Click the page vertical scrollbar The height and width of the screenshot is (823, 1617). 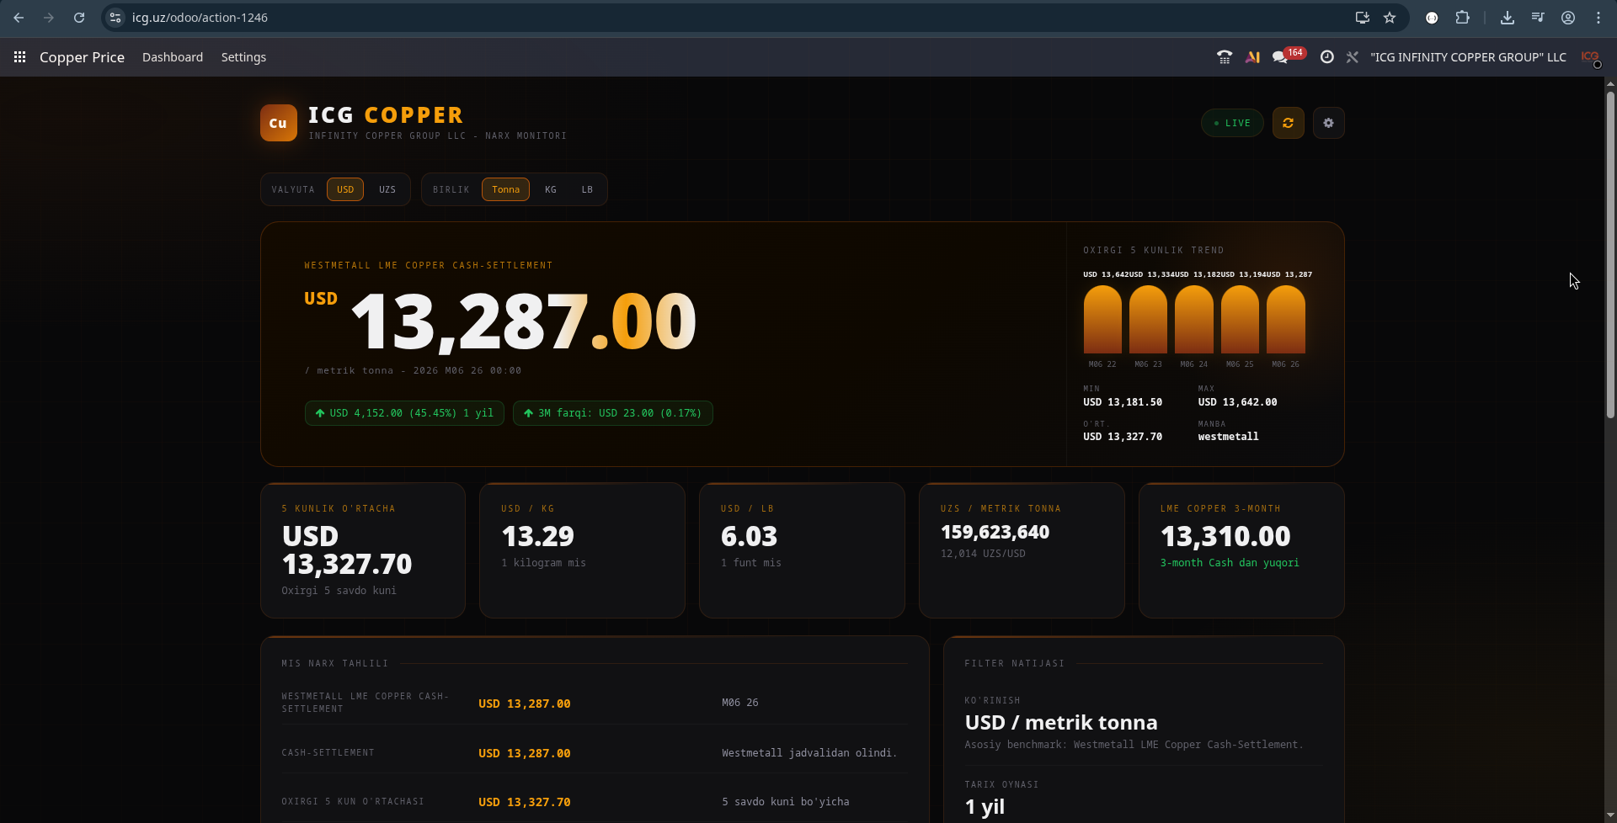1609,255
